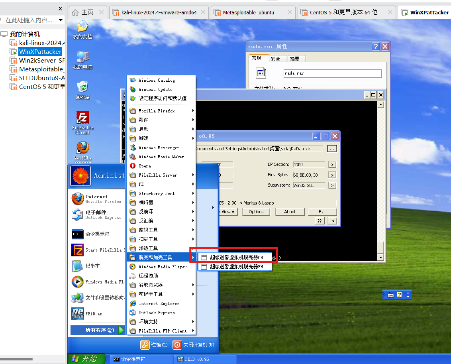Click language bar help icon on desktop
Image resolution: width=451 pixels, height=364 pixels.
[x=399, y=295]
